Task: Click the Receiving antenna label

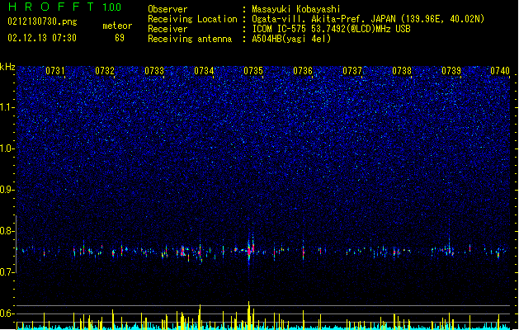Action: click(x=190, y=39)
